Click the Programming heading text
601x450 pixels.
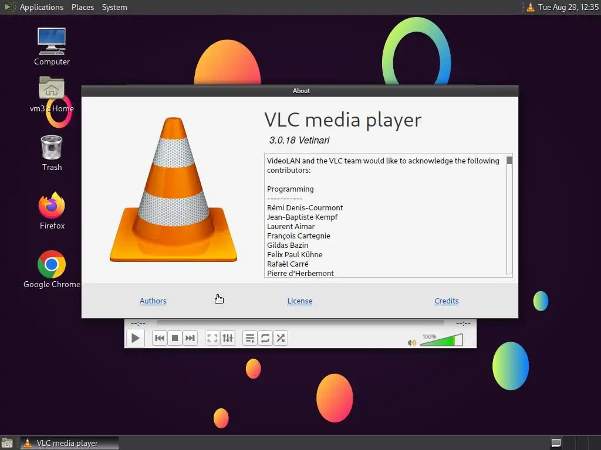[290, 189]
